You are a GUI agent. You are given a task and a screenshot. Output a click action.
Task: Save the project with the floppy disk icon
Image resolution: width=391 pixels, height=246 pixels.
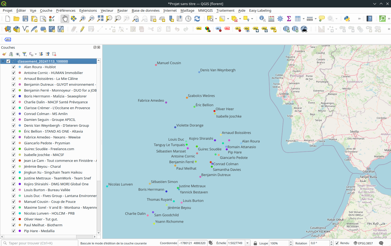[x=25, y=19]
